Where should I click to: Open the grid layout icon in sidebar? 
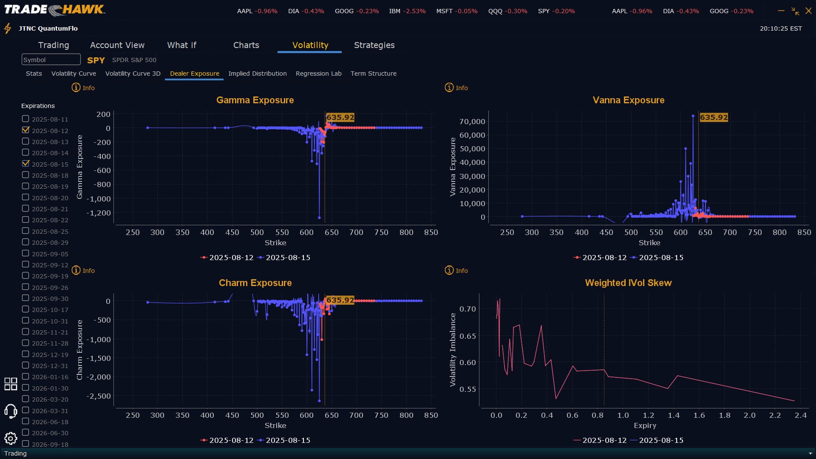pos(11,384)
